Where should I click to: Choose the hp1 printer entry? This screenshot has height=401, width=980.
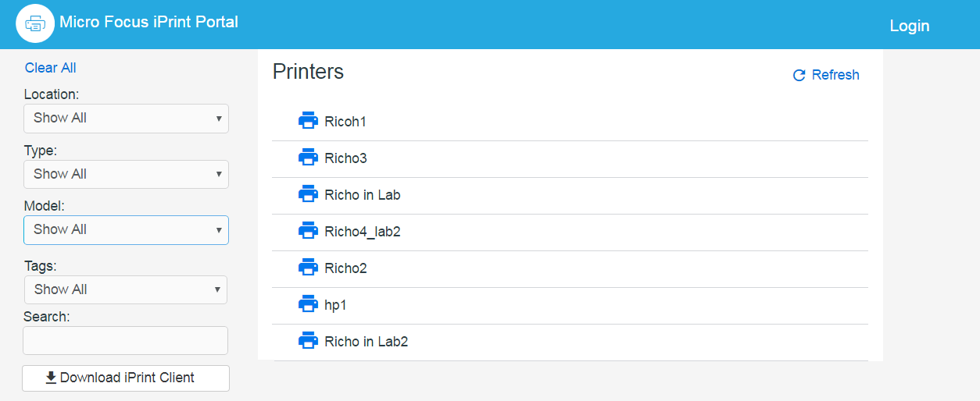tap(335, 305)
